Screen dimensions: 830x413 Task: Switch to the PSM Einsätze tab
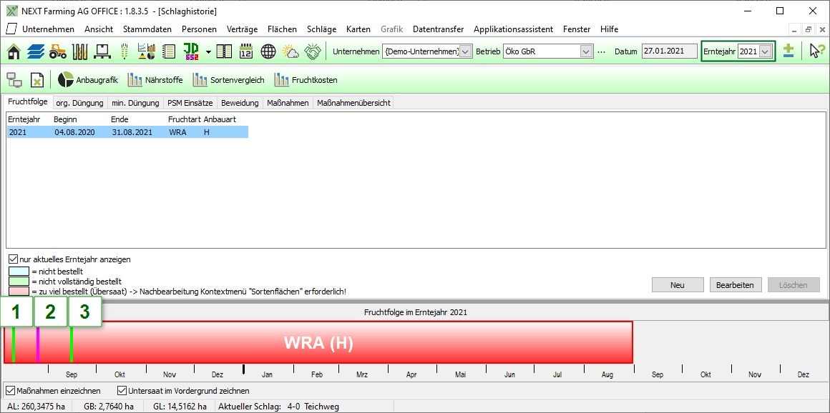click(x=190, y=103)
